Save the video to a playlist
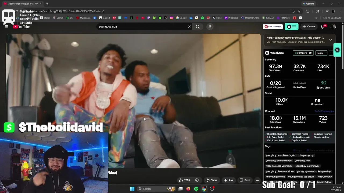Screen dimensions: 344x193 click(245, 180)
